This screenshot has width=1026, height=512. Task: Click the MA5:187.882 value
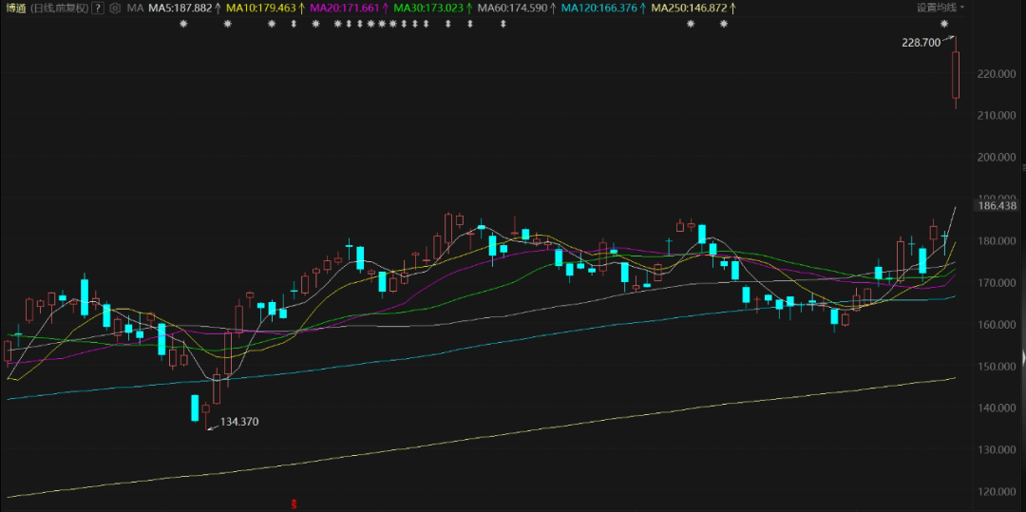coord(180,8)
